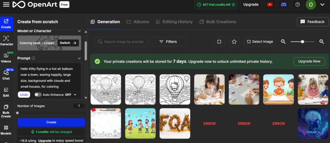Viewport: 330px width, 143px height.
Task: Click the Prompt info icon
Action: click(33, 58)
